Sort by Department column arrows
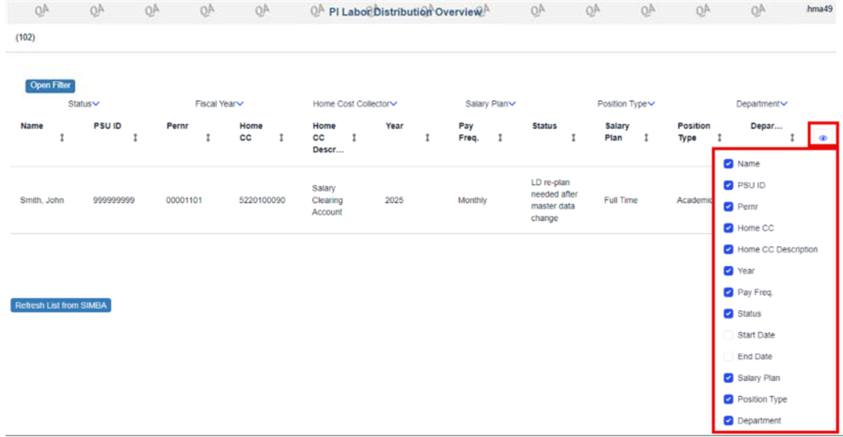 [x=792, y=138]
